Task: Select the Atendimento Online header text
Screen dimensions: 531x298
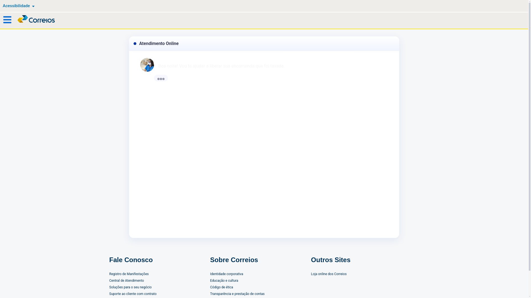Action: (159, 44)
